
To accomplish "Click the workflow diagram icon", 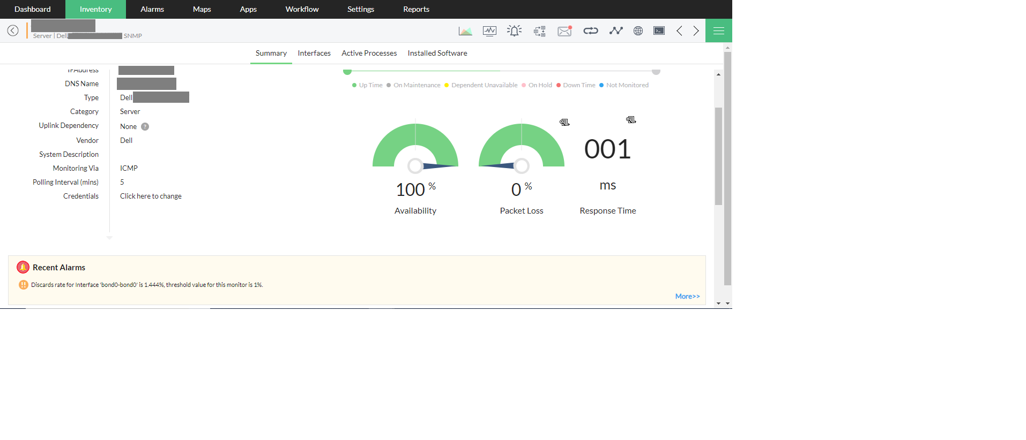I will (x=539, y=31).
